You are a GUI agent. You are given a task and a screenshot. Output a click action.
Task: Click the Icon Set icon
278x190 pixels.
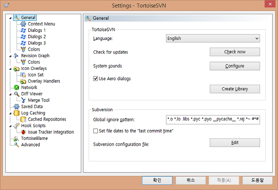pos(23,75)
